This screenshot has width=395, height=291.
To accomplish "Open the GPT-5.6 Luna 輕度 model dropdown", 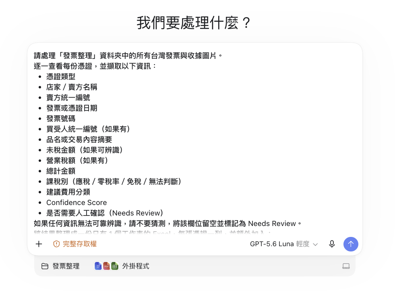I will pyautogui.click(x=283, y=244).
